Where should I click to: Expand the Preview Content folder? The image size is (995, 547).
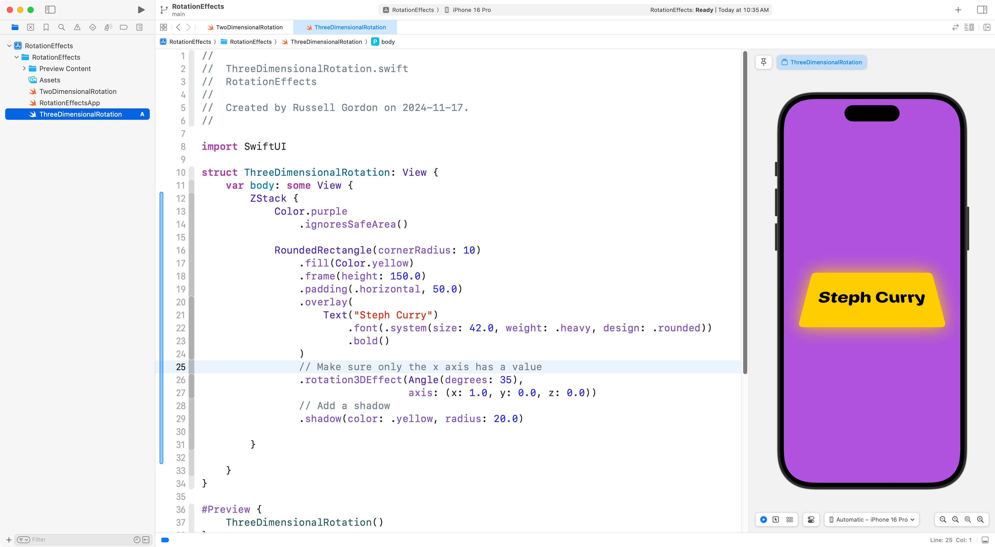24,68
